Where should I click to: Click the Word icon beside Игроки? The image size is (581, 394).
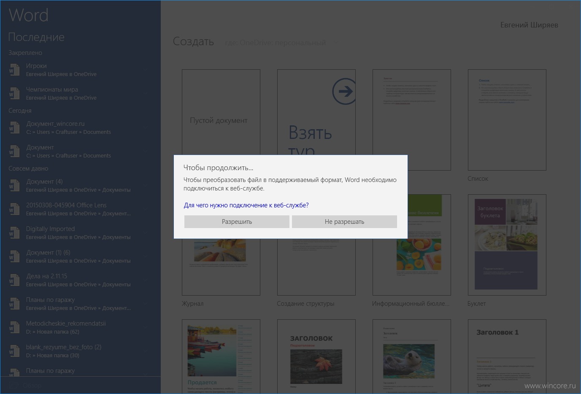tap(14, 70)
